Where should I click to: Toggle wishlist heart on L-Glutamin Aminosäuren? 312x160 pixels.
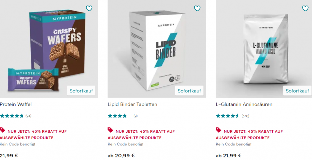[x=305, y=8]
